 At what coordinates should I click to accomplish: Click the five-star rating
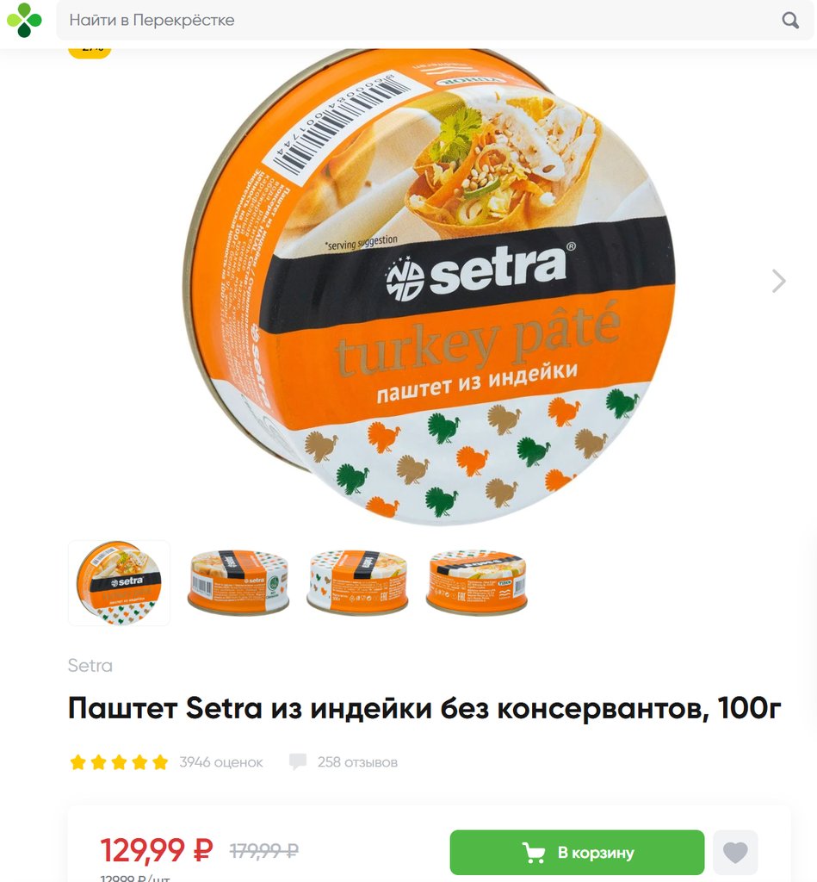click(119, 762)
